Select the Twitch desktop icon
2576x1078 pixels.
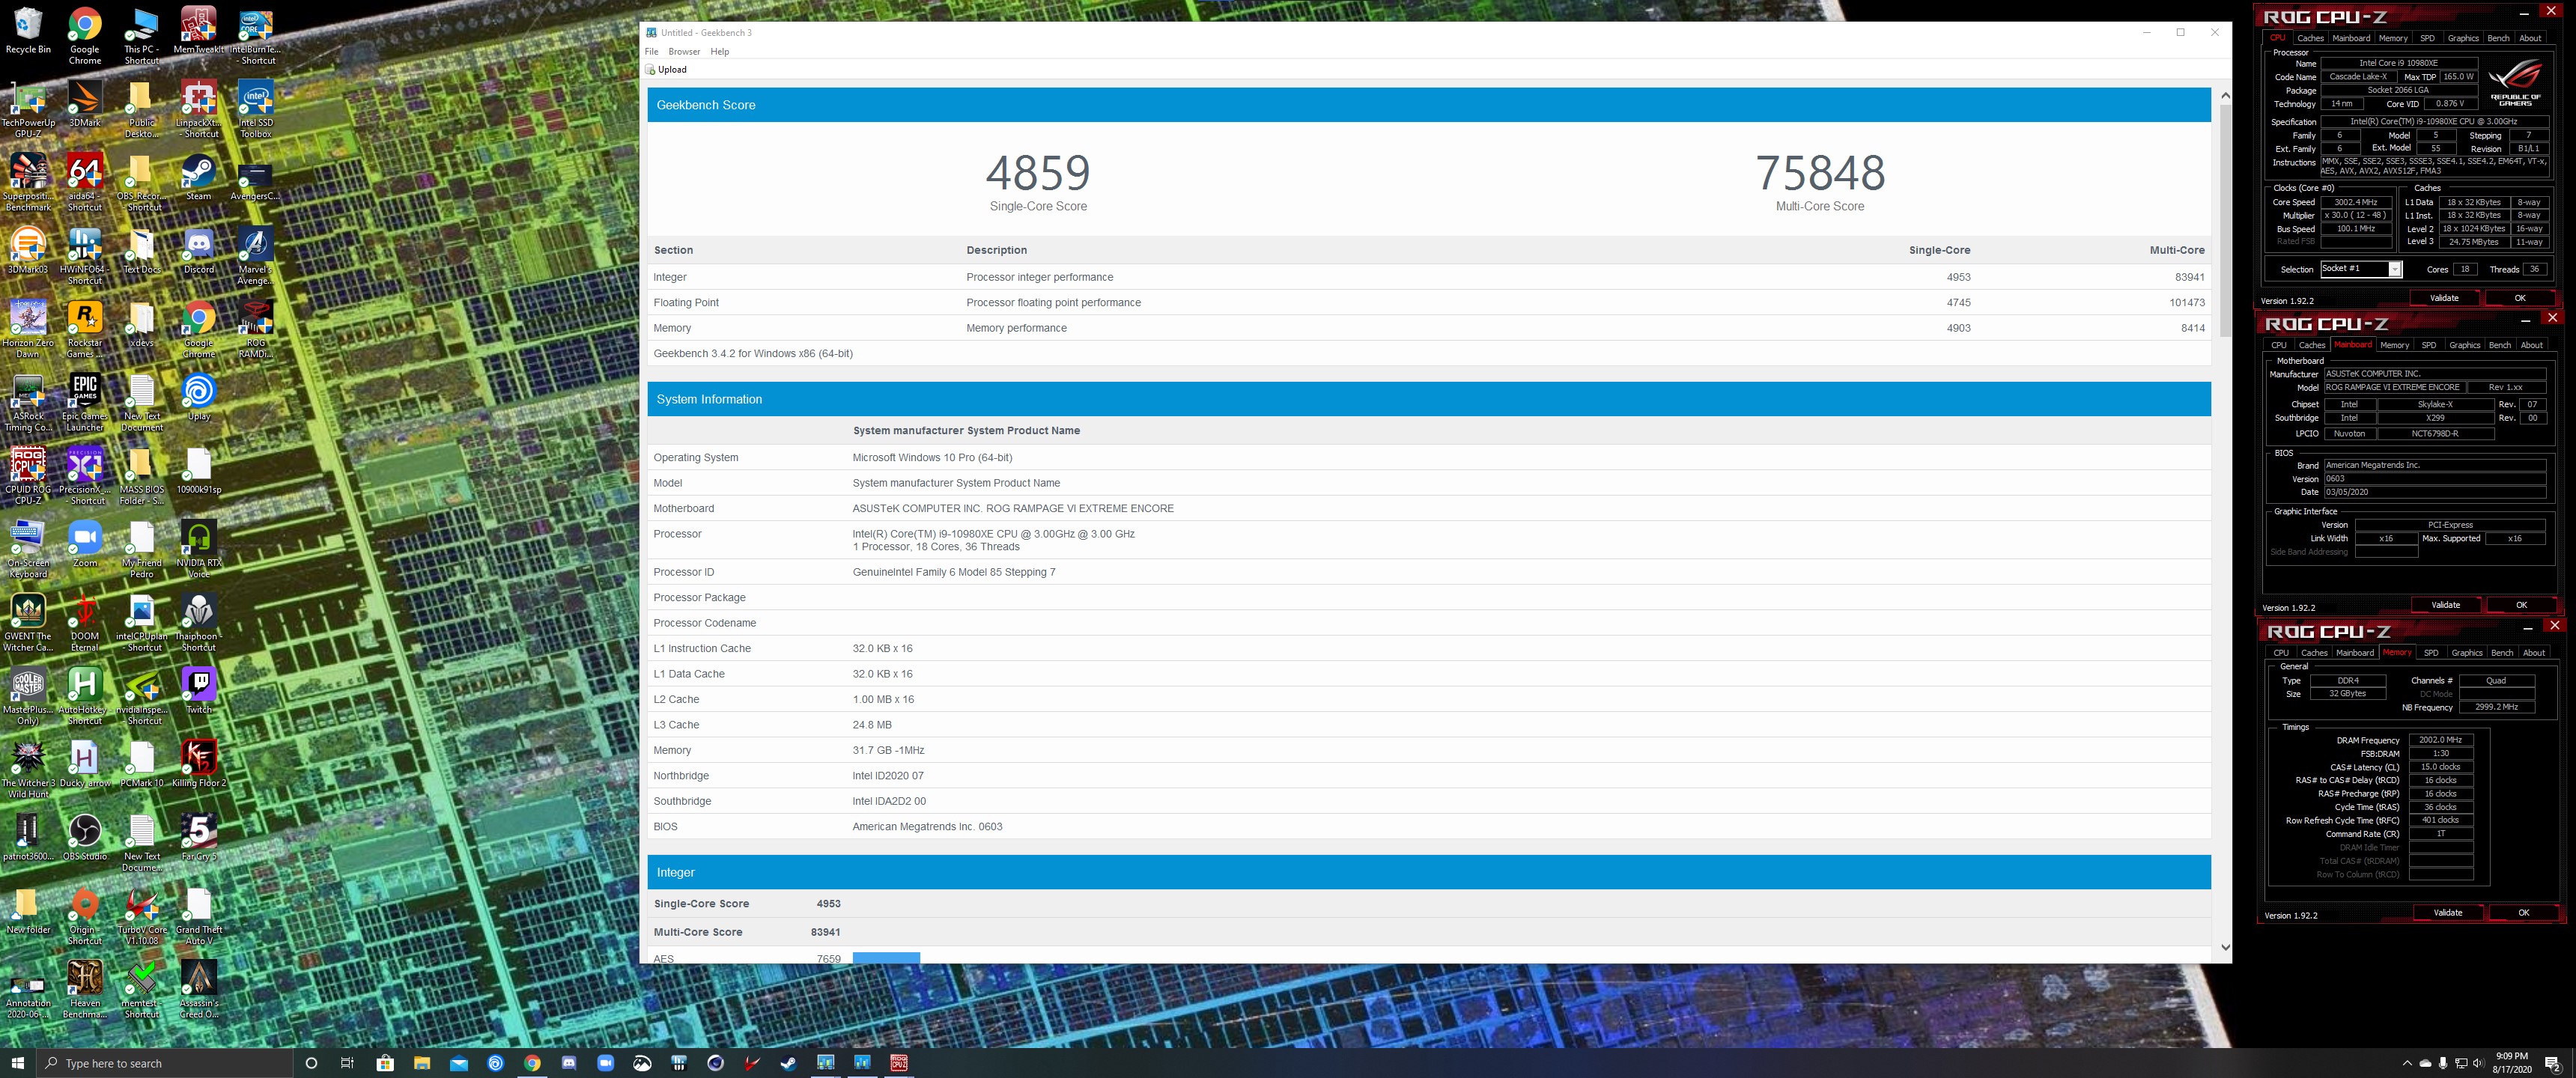(198, 690)
